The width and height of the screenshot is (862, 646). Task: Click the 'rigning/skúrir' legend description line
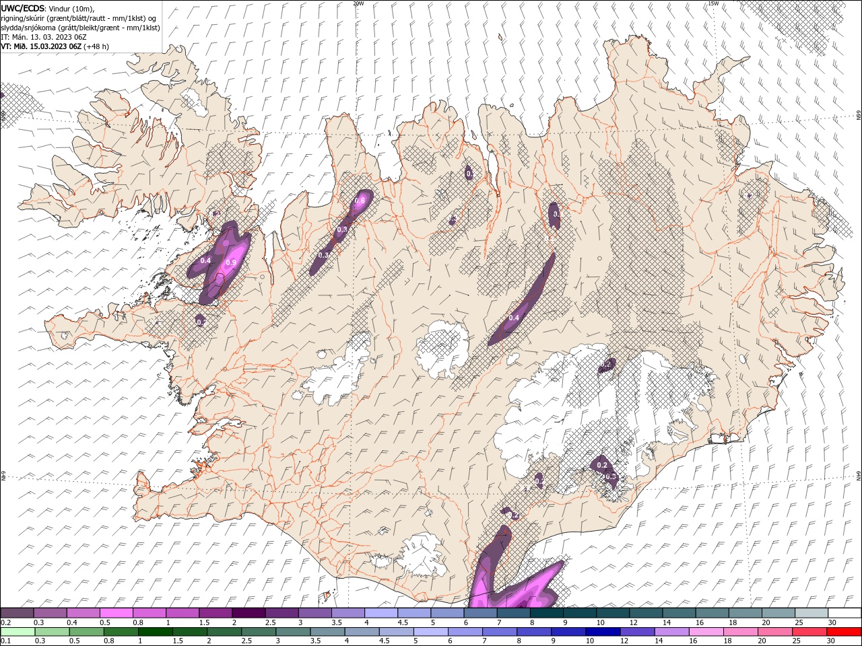point(79,18)
